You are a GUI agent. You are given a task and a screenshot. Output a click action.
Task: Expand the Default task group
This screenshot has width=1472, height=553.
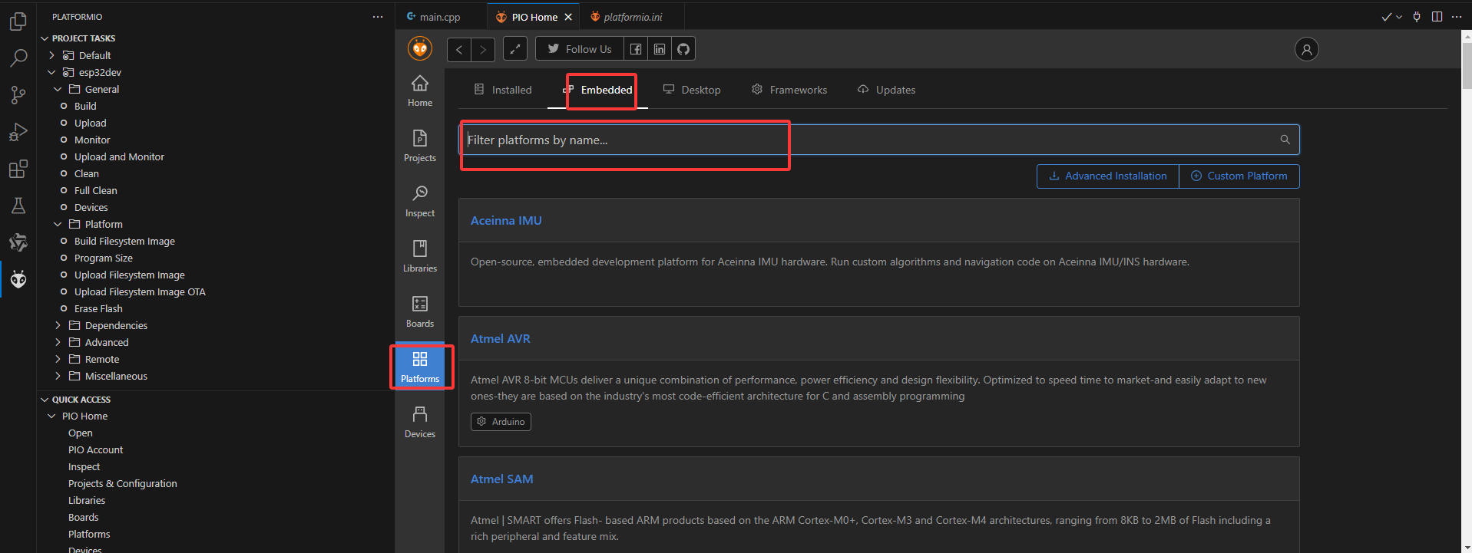tap(51, 55)
